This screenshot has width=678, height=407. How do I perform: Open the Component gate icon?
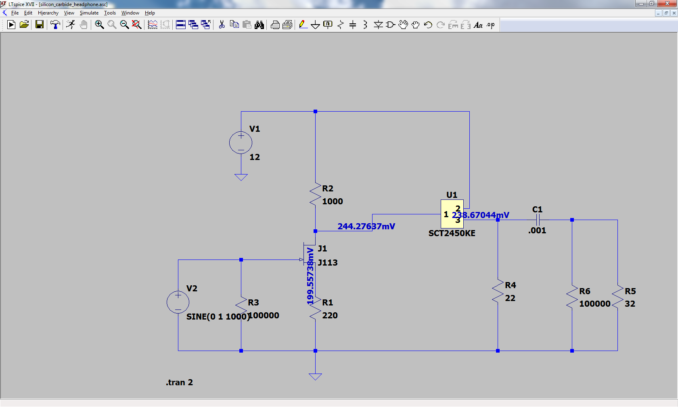(391, 25)
